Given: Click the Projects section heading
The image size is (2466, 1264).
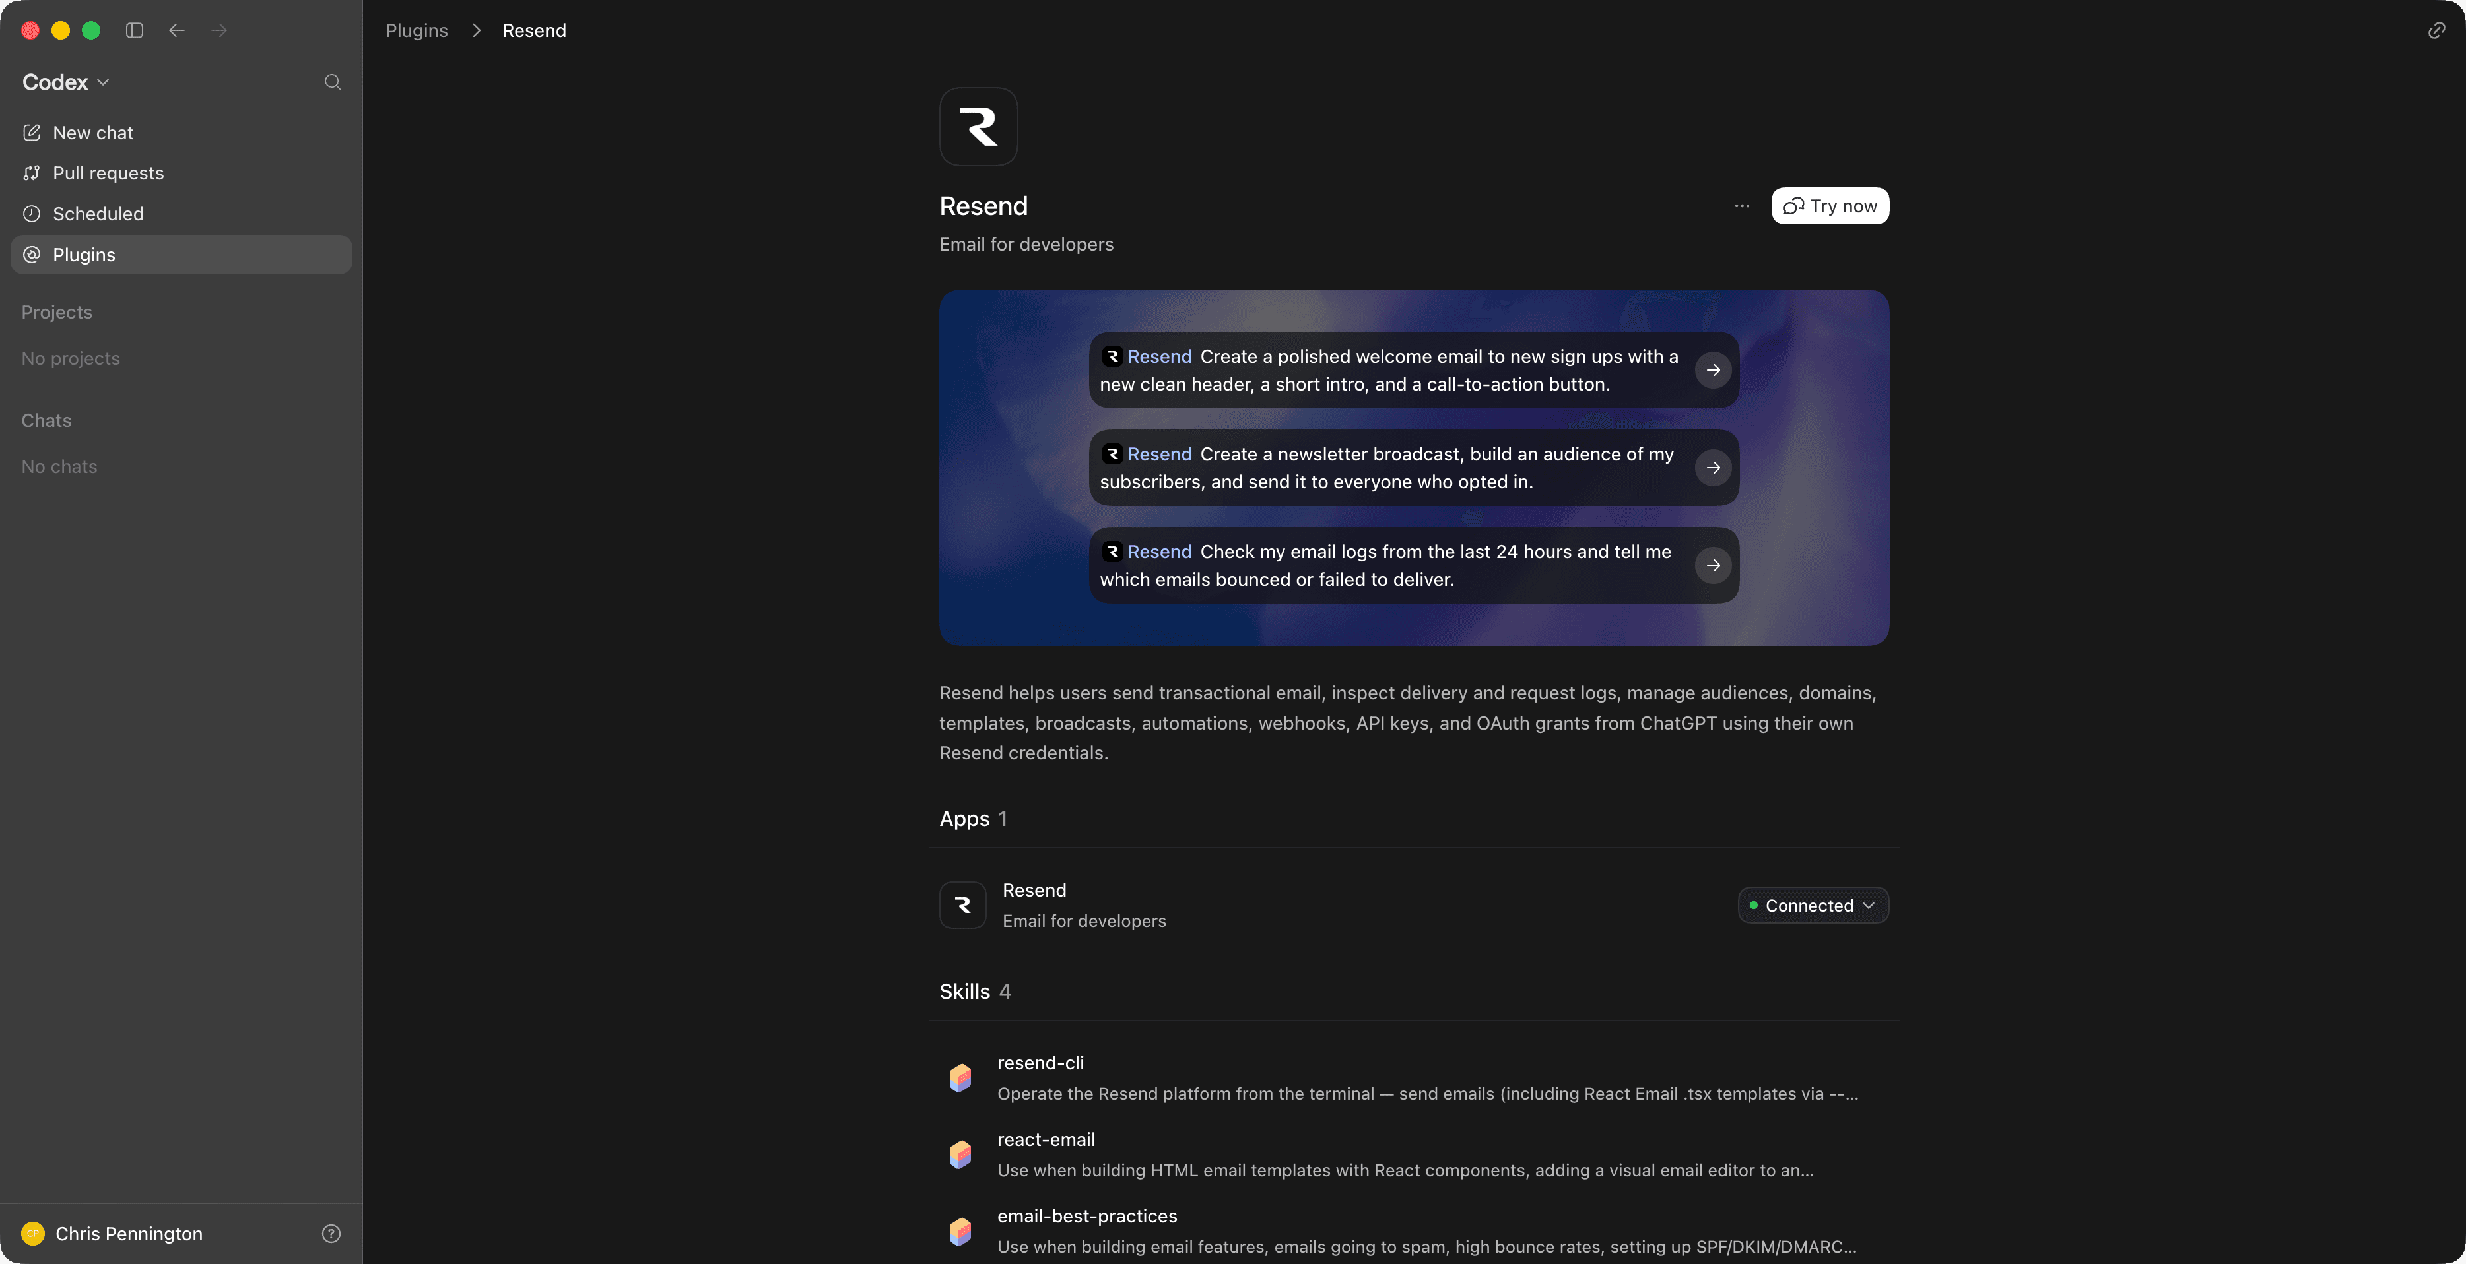Looking at the screenshot, I should click(57, 313).
